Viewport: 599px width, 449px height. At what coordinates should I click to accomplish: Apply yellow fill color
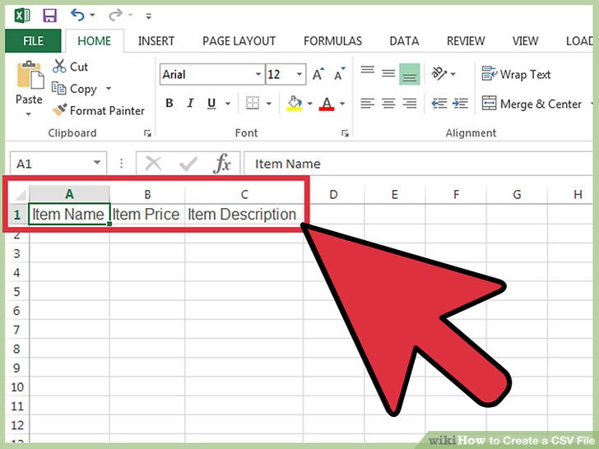pyautogui.click(x=295, y=103)
